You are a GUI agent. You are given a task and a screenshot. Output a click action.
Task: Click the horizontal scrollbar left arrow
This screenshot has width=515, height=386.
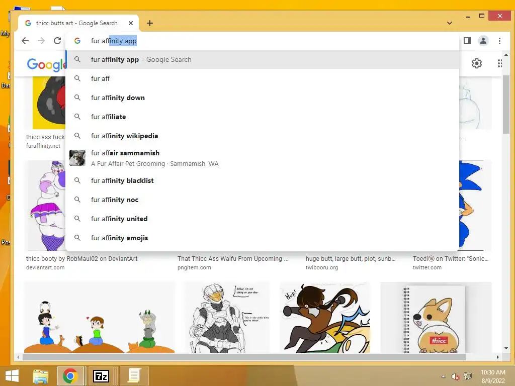18,357
